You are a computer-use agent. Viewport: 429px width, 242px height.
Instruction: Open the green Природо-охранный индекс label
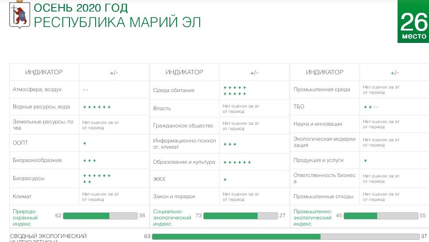tap(25, 217)
